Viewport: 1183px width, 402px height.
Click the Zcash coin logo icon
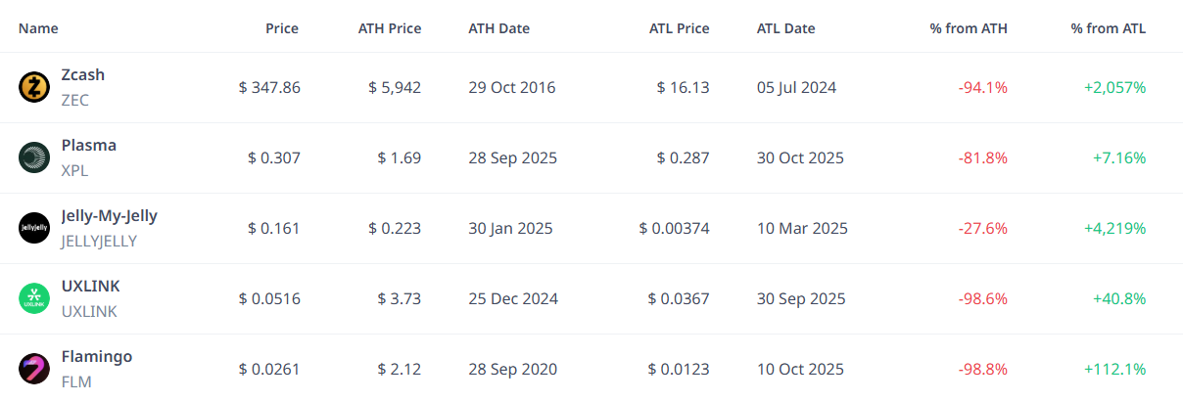[34, 87]
